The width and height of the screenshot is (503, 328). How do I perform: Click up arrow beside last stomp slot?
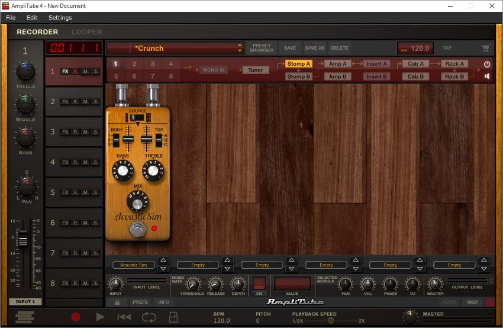(484, 260)
